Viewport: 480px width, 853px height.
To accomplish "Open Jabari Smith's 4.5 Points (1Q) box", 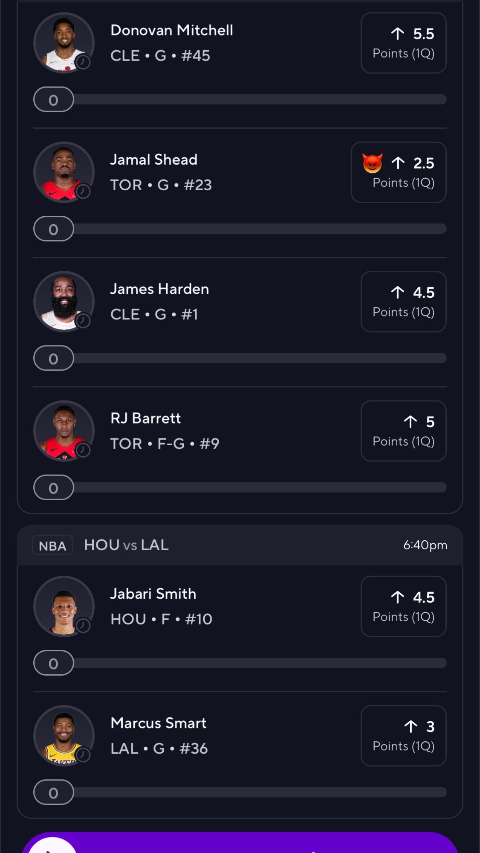I will (403, 606).
